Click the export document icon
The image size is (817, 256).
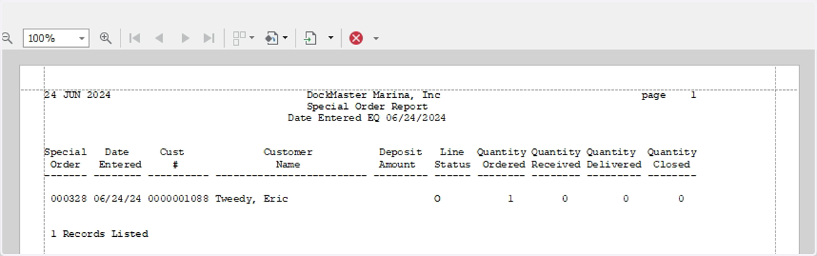pos(310,38)
